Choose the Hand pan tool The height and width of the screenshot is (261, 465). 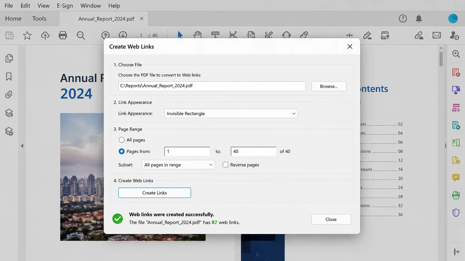point(197,35)
